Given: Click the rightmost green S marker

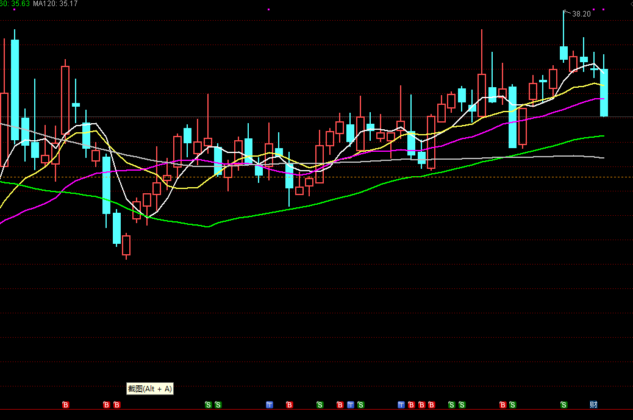Looking at the screenshot, I should (x=564, y=405).
